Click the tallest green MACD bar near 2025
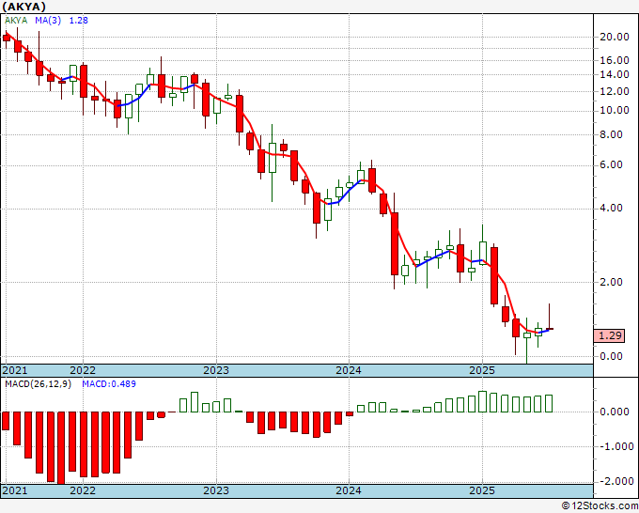The height and width of the screenshot is (513, 639). click(482, 402)
